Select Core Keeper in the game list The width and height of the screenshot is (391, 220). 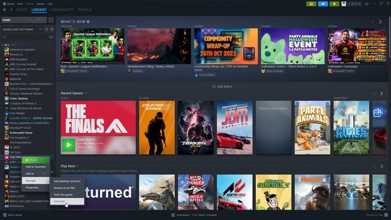click(17, 113)
